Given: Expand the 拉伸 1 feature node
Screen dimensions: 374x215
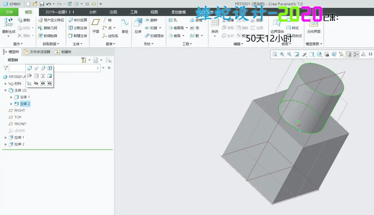Looking at the screenshot, I should click(x=5, y=137).
